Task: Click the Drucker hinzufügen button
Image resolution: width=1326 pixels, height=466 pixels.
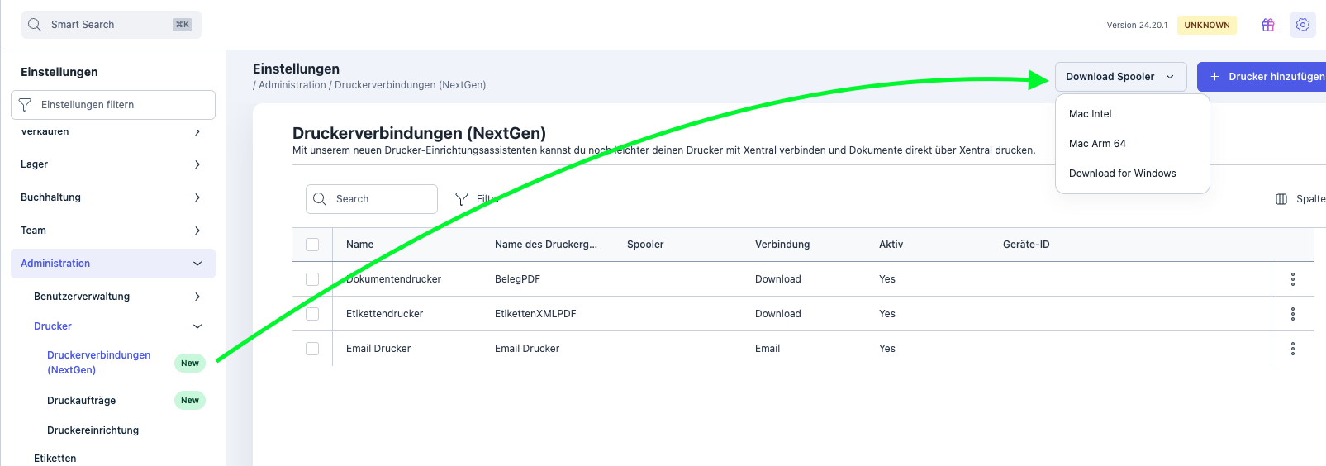Action: (1262, 77)
